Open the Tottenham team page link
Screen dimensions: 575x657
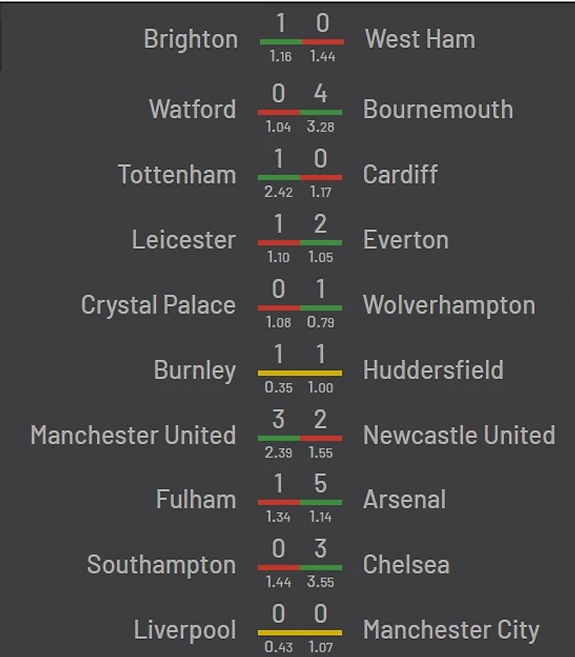(177, 174)
